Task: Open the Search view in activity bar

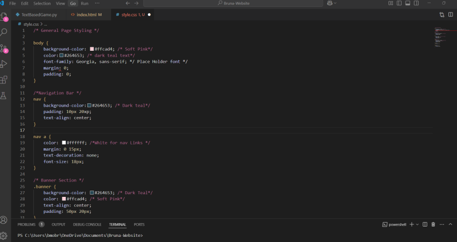Action: click(x=4, y=32)
